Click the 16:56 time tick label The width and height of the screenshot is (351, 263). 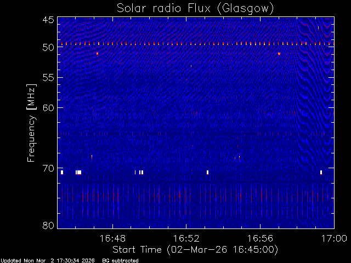[260, 238]
